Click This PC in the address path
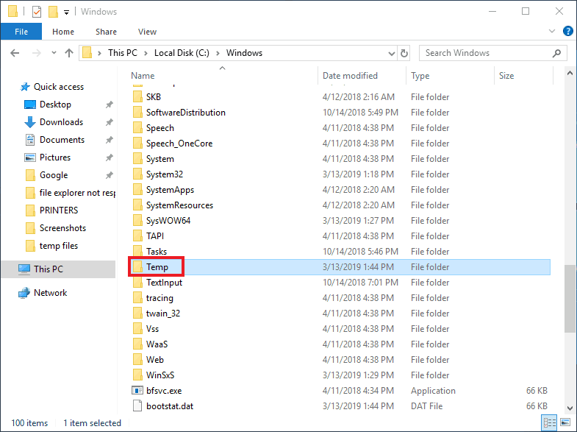577x432 pixels. (x=123, y=53)
